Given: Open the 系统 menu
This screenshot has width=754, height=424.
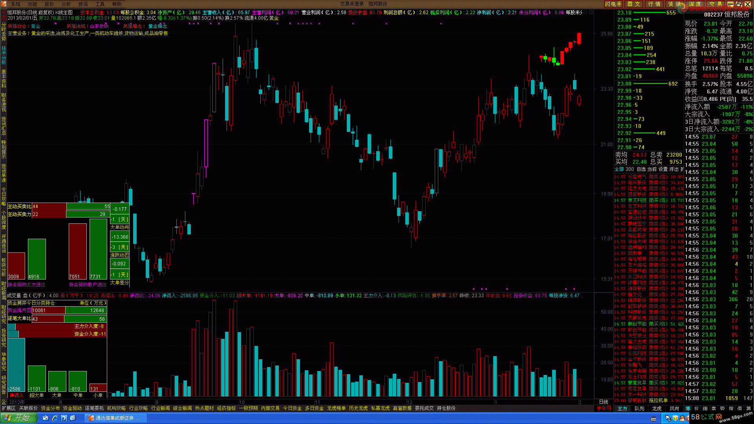Looking at the screenshot, I should (x=15, y=4).
